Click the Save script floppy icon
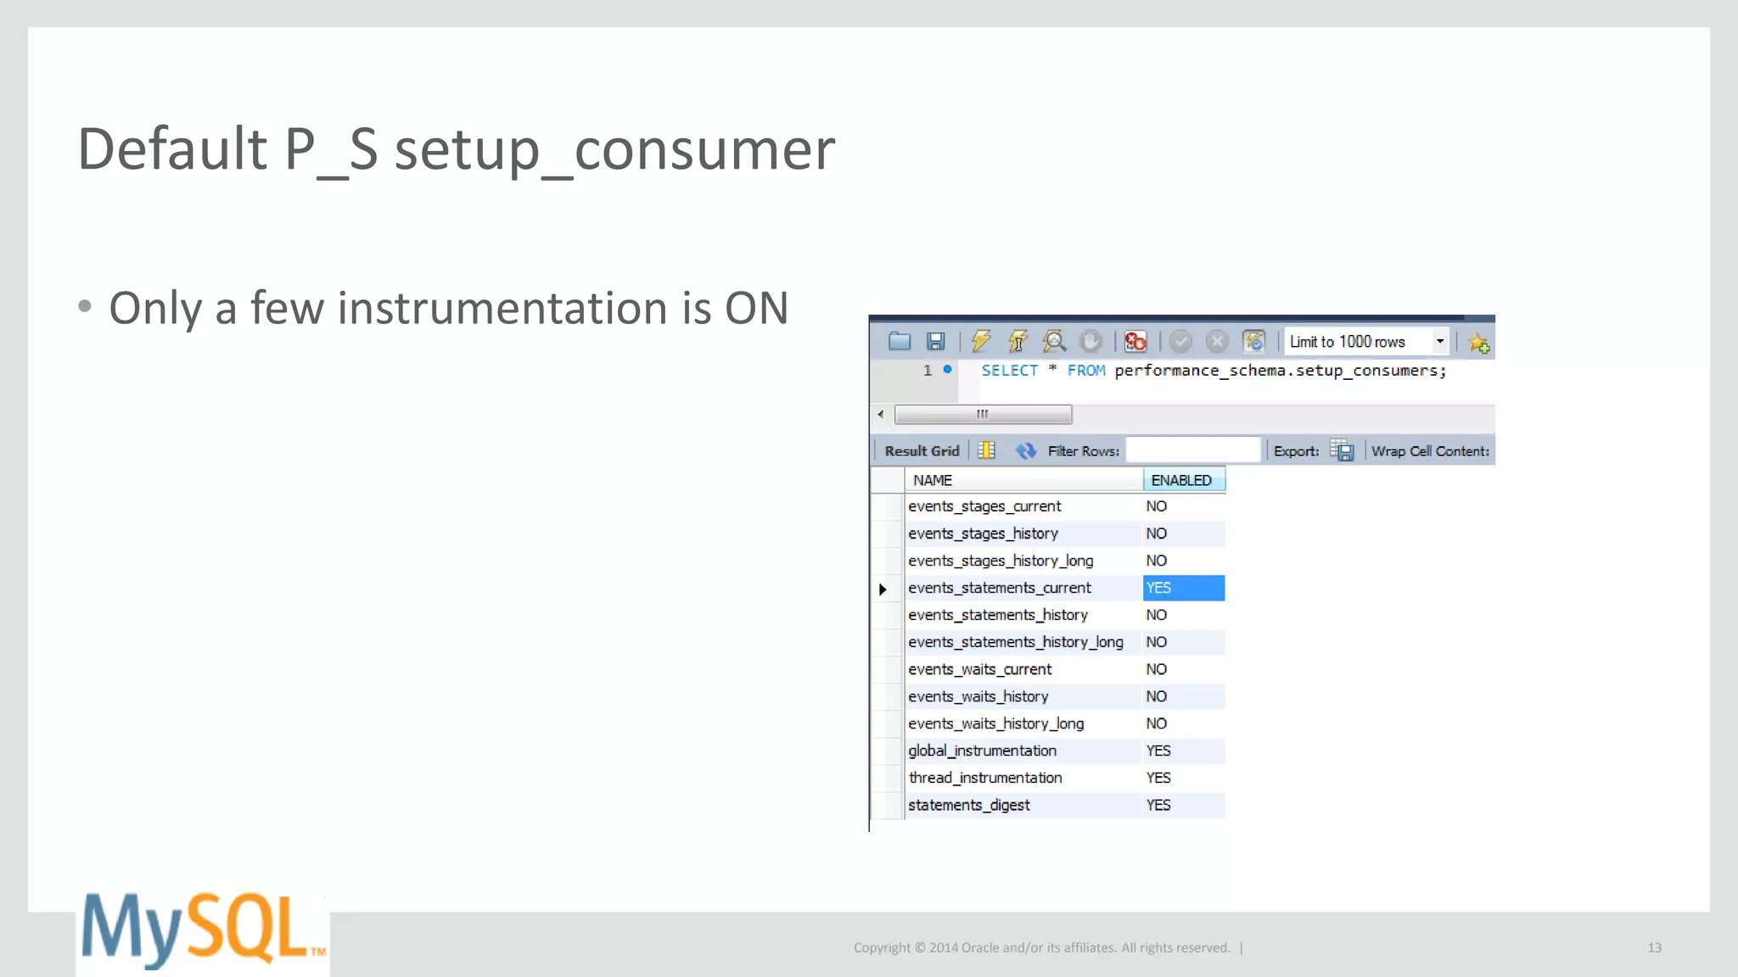1738x977 pixels. (x=935, y=342)
